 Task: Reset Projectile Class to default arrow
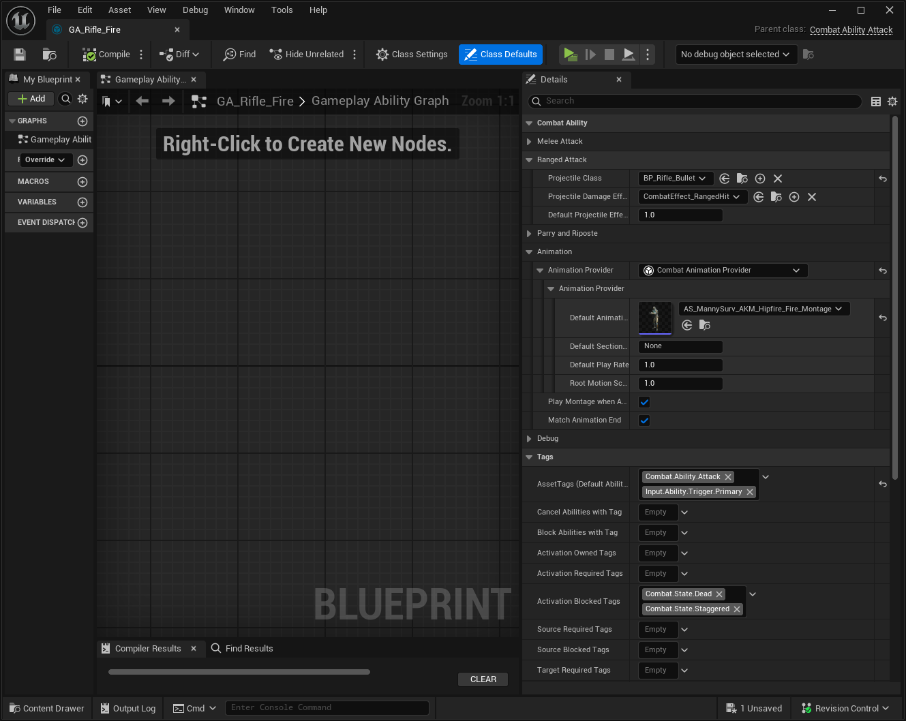click(x=883, y=179)
